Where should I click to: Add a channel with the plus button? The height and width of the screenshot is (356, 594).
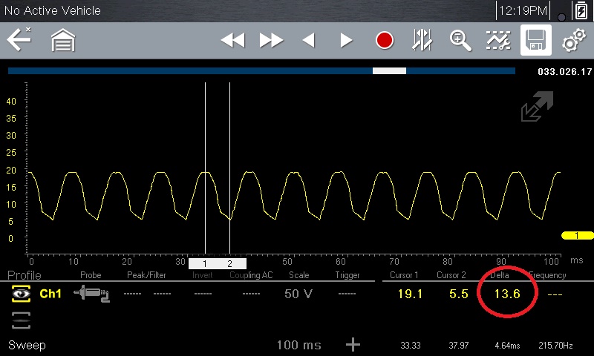click(353, 345)
